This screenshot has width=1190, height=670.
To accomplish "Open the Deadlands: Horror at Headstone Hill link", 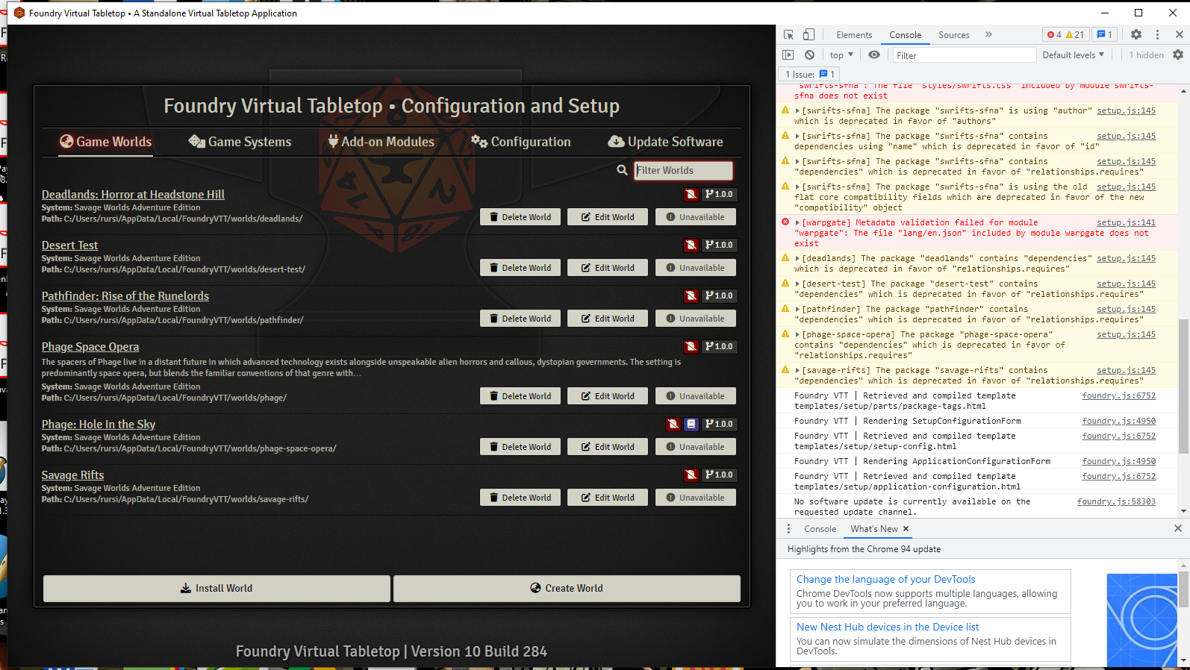I will point(133,194).
